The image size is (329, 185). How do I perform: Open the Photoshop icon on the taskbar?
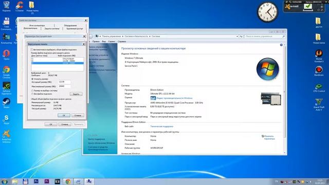[36, 181]
